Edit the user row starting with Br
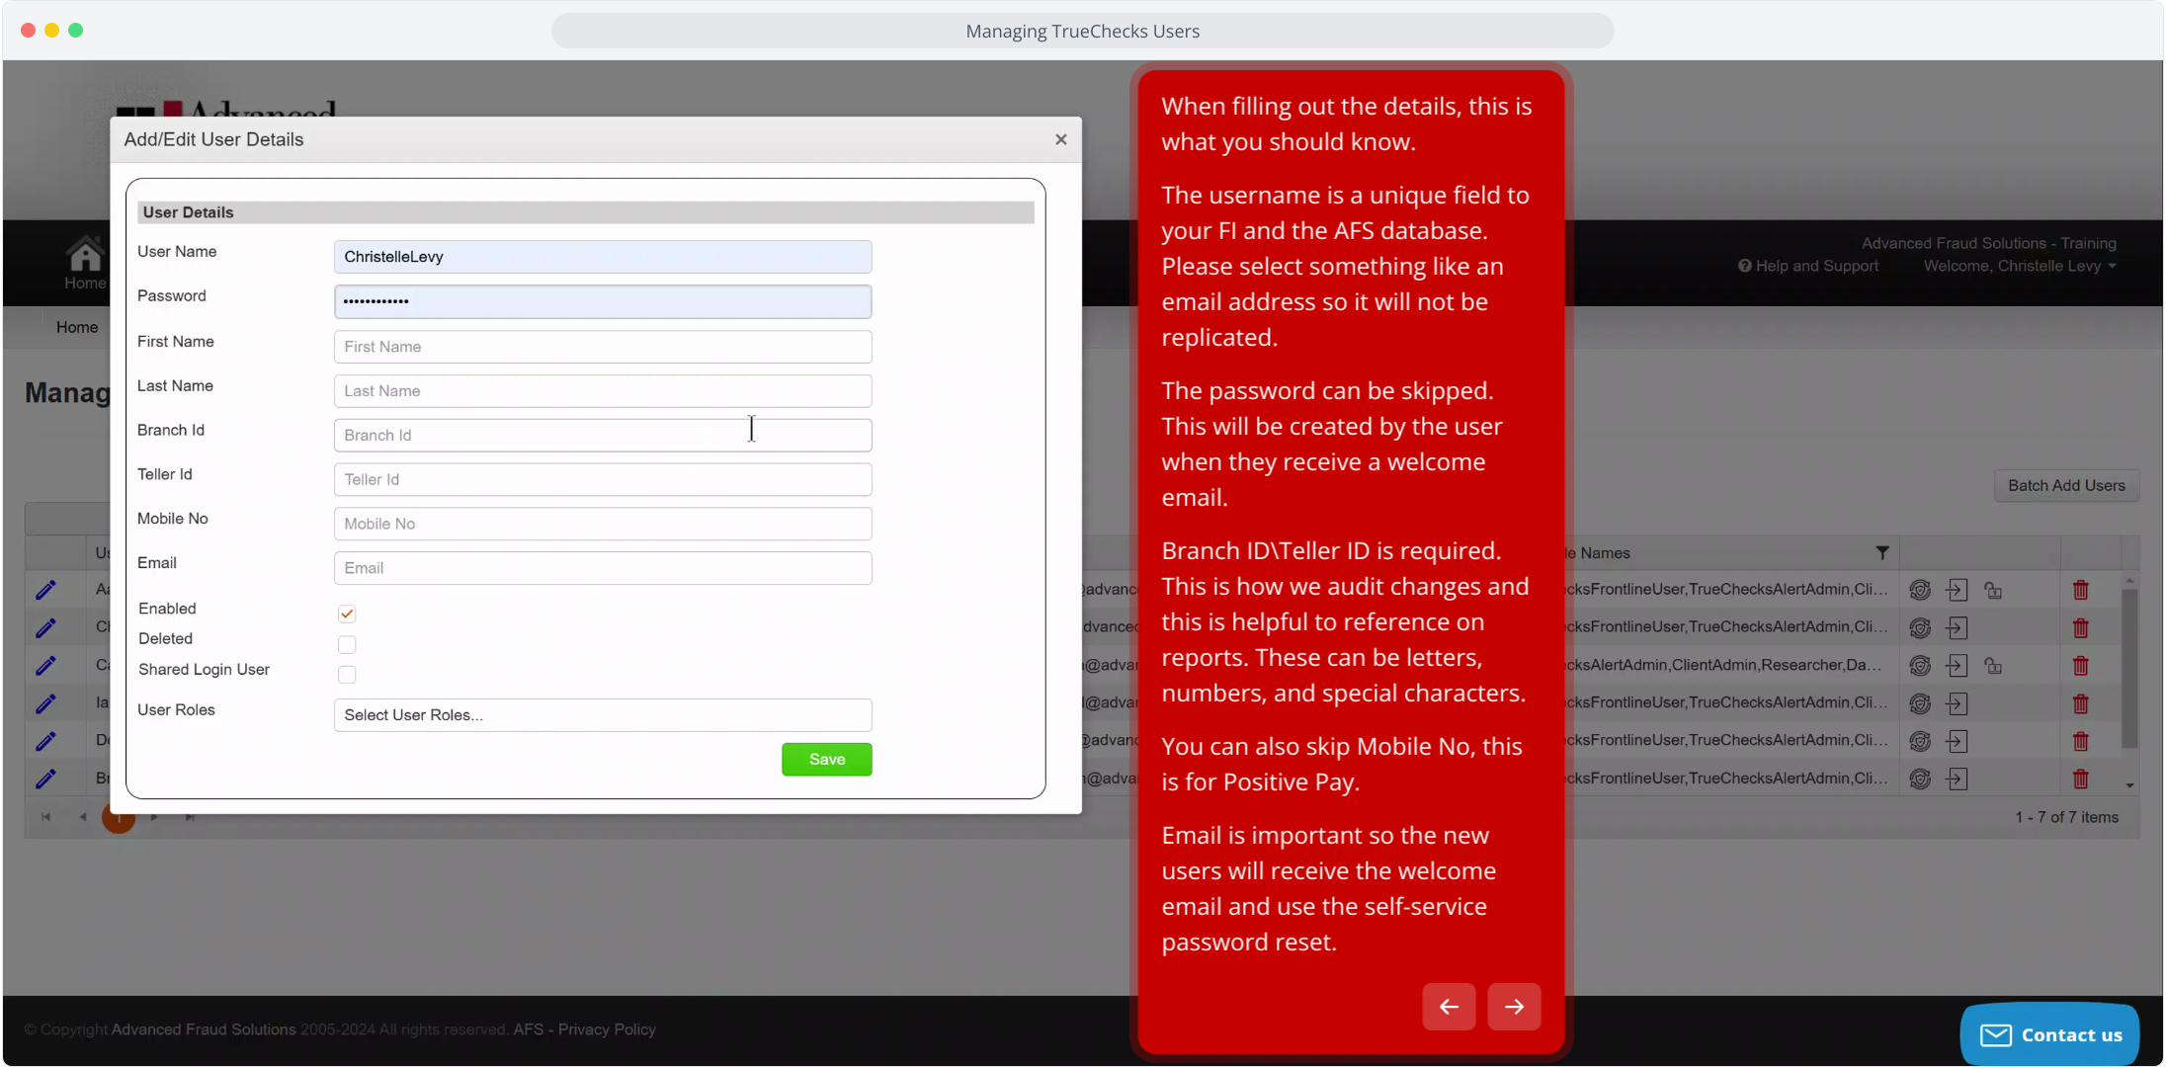 coord(45,779)
